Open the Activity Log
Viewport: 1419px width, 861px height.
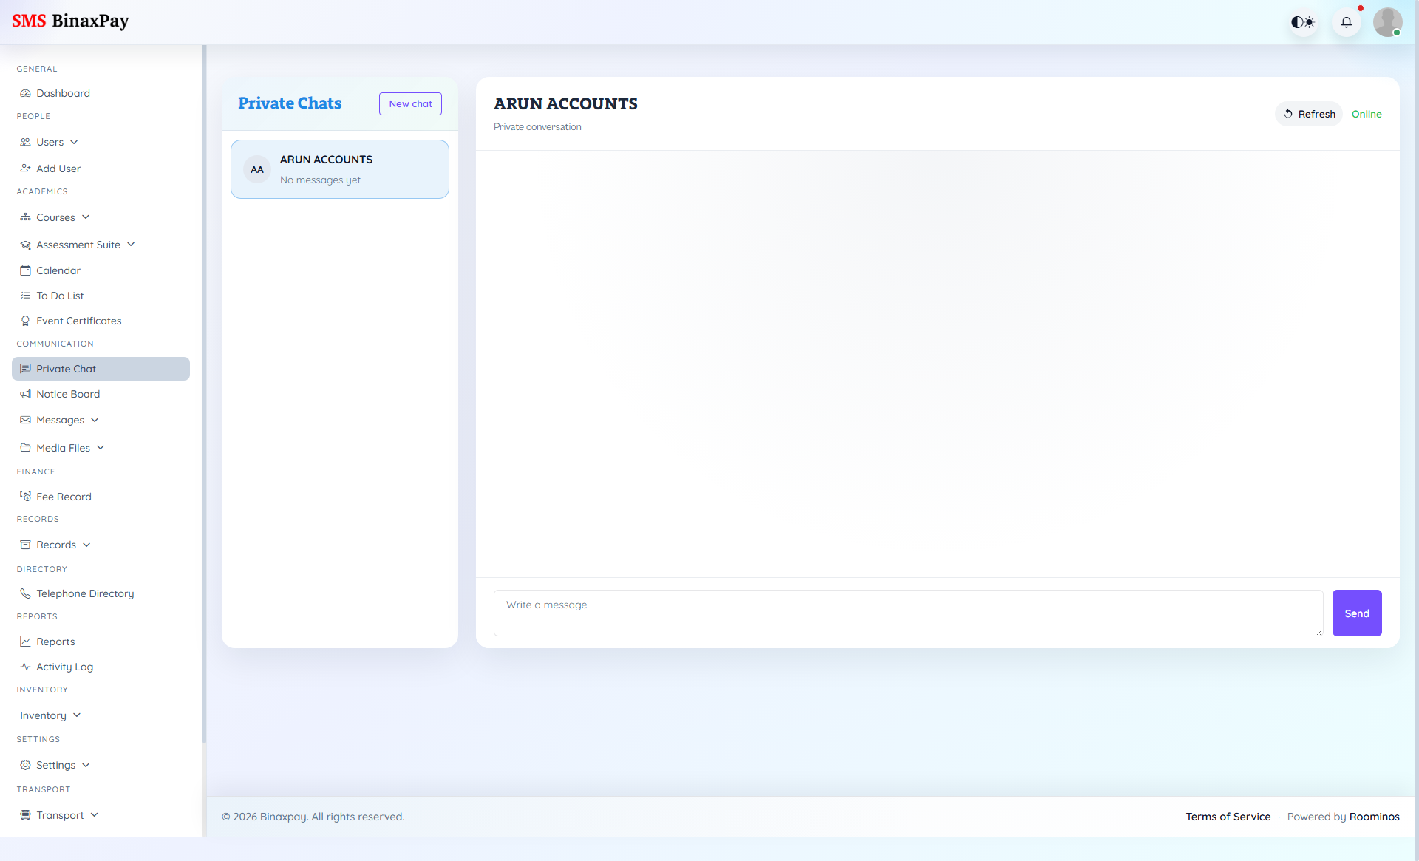click(x=64, y=667)
